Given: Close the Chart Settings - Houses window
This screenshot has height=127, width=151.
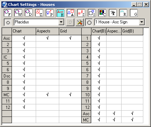Looking at the screenshot, I should pyautogui.click(x=146, y=5).
